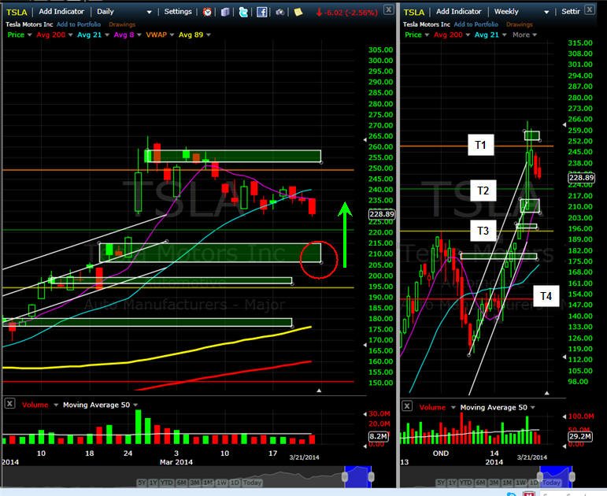Image resolution: width=607 pixels, height=496 pixels.
Task: Click Add Indicator in the Daily chart
Action: (x=61, y=12)
